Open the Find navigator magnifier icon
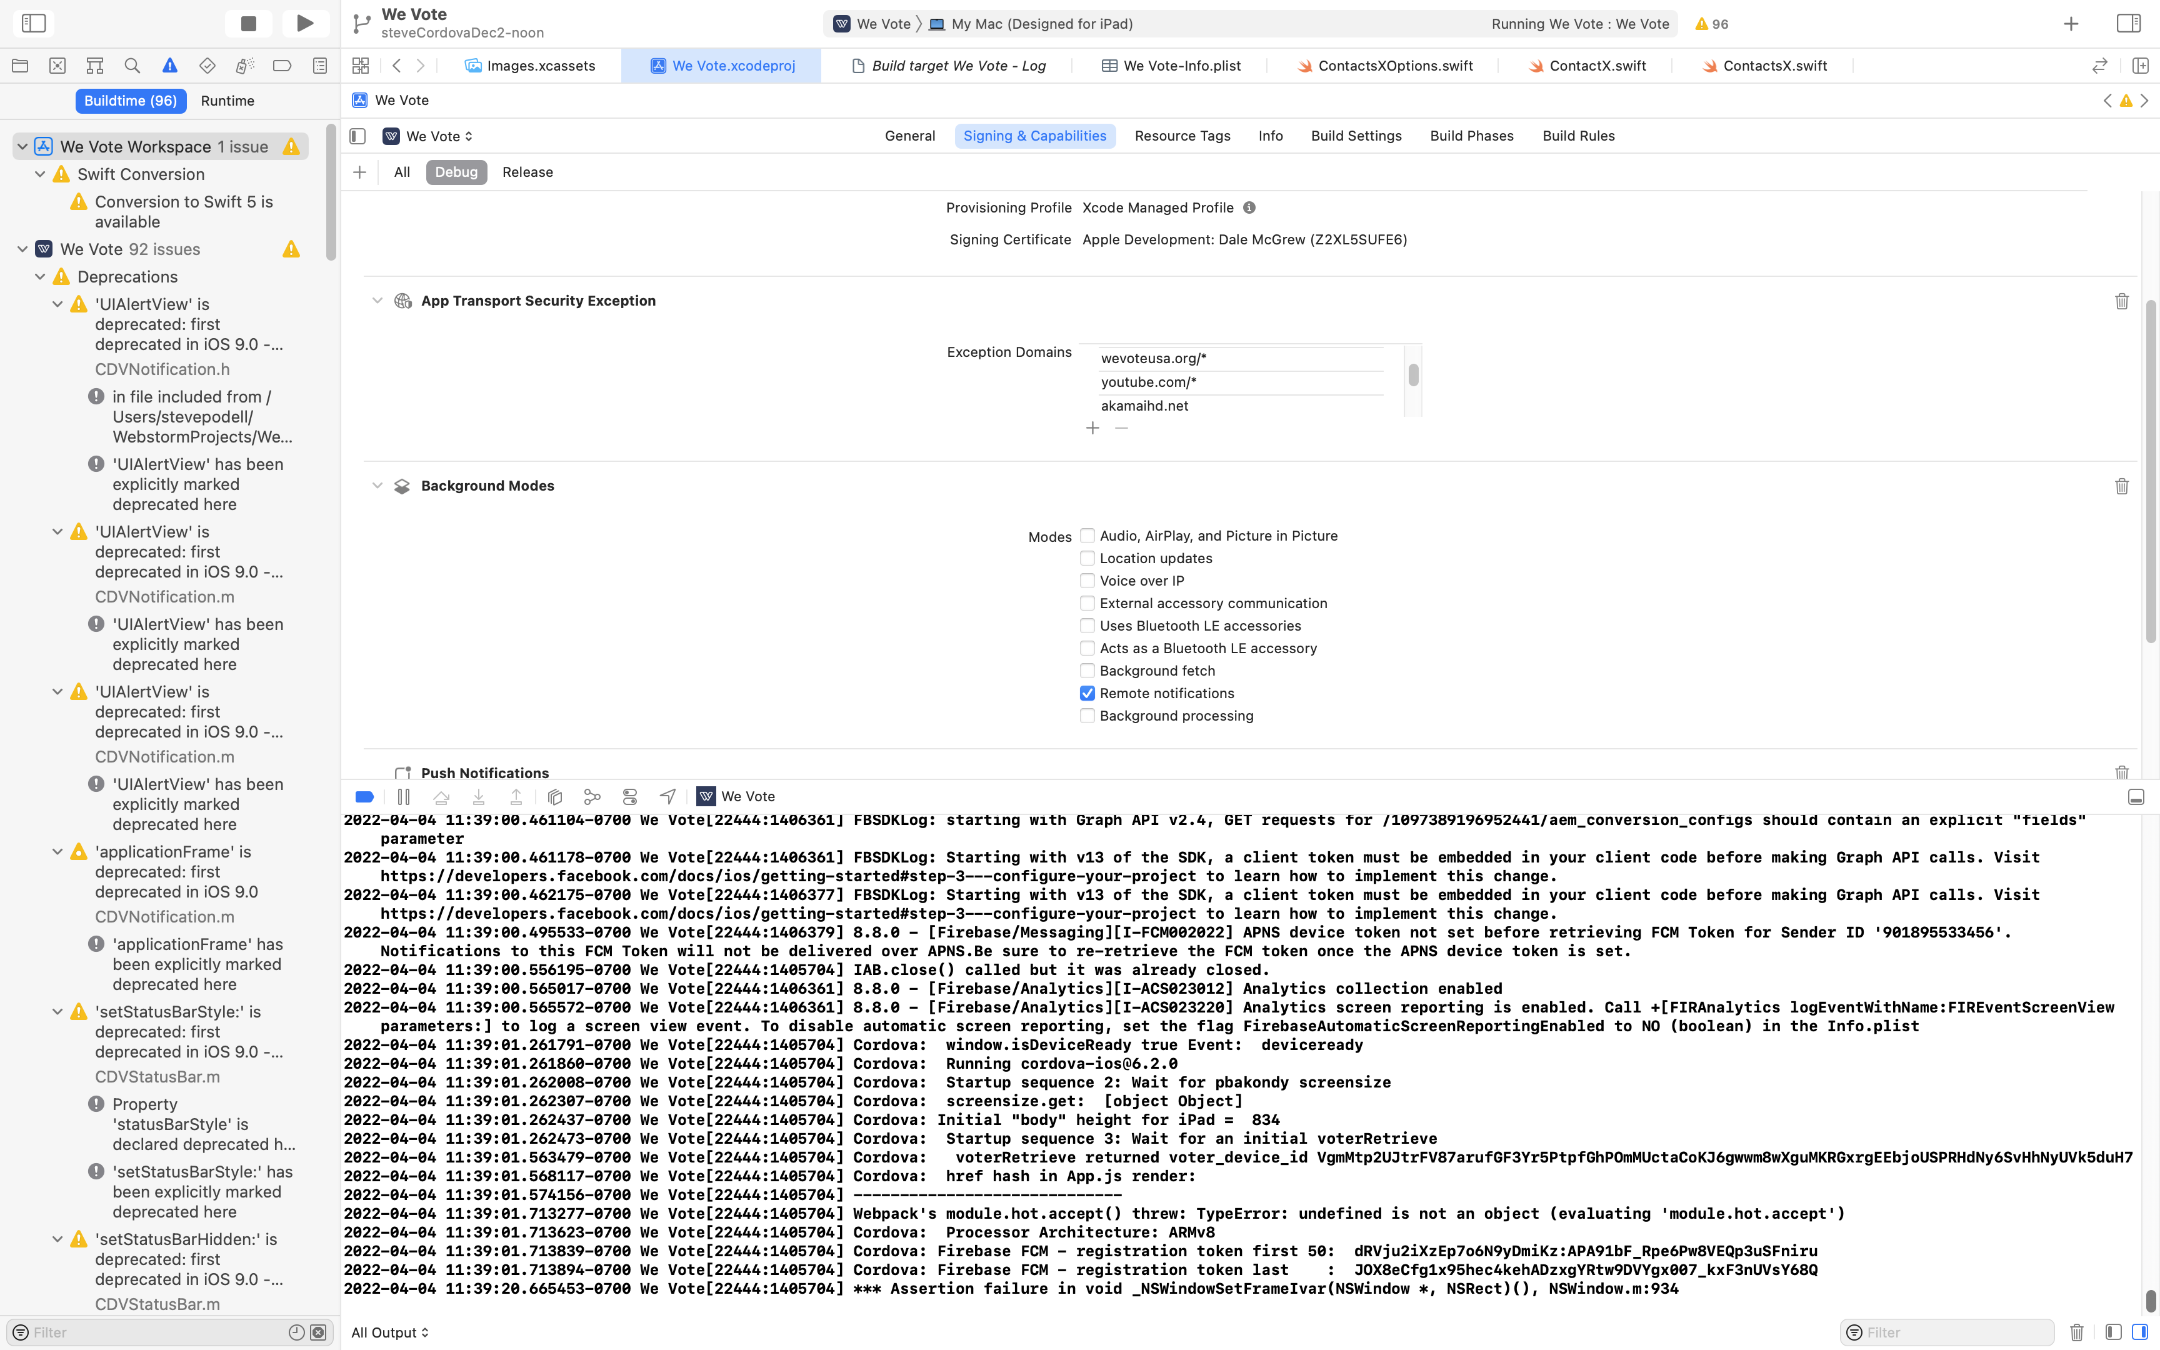2160x1350 pixels. (x=132, y=65)
